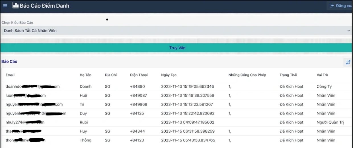The height and width of the screenshot is (148, 353).
Task: Click the Email column header
Action: click(10, 75)
